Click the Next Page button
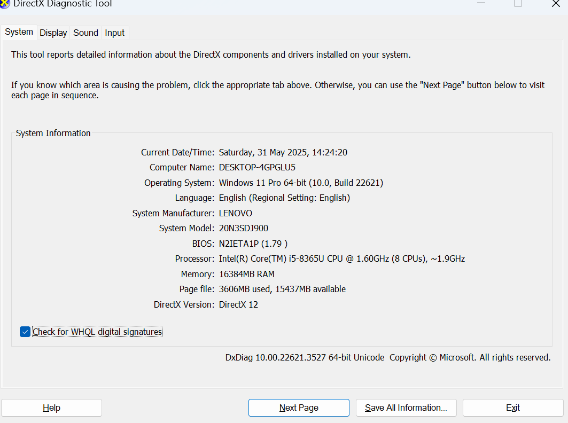 pos(298,408)
